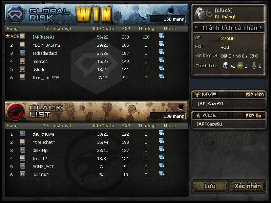Click the PC icon beside [AP]Kaze91
Viewport: 271px width, 203px height.
point(162,36)
